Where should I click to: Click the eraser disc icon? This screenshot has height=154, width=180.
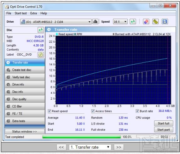(146, 21)
